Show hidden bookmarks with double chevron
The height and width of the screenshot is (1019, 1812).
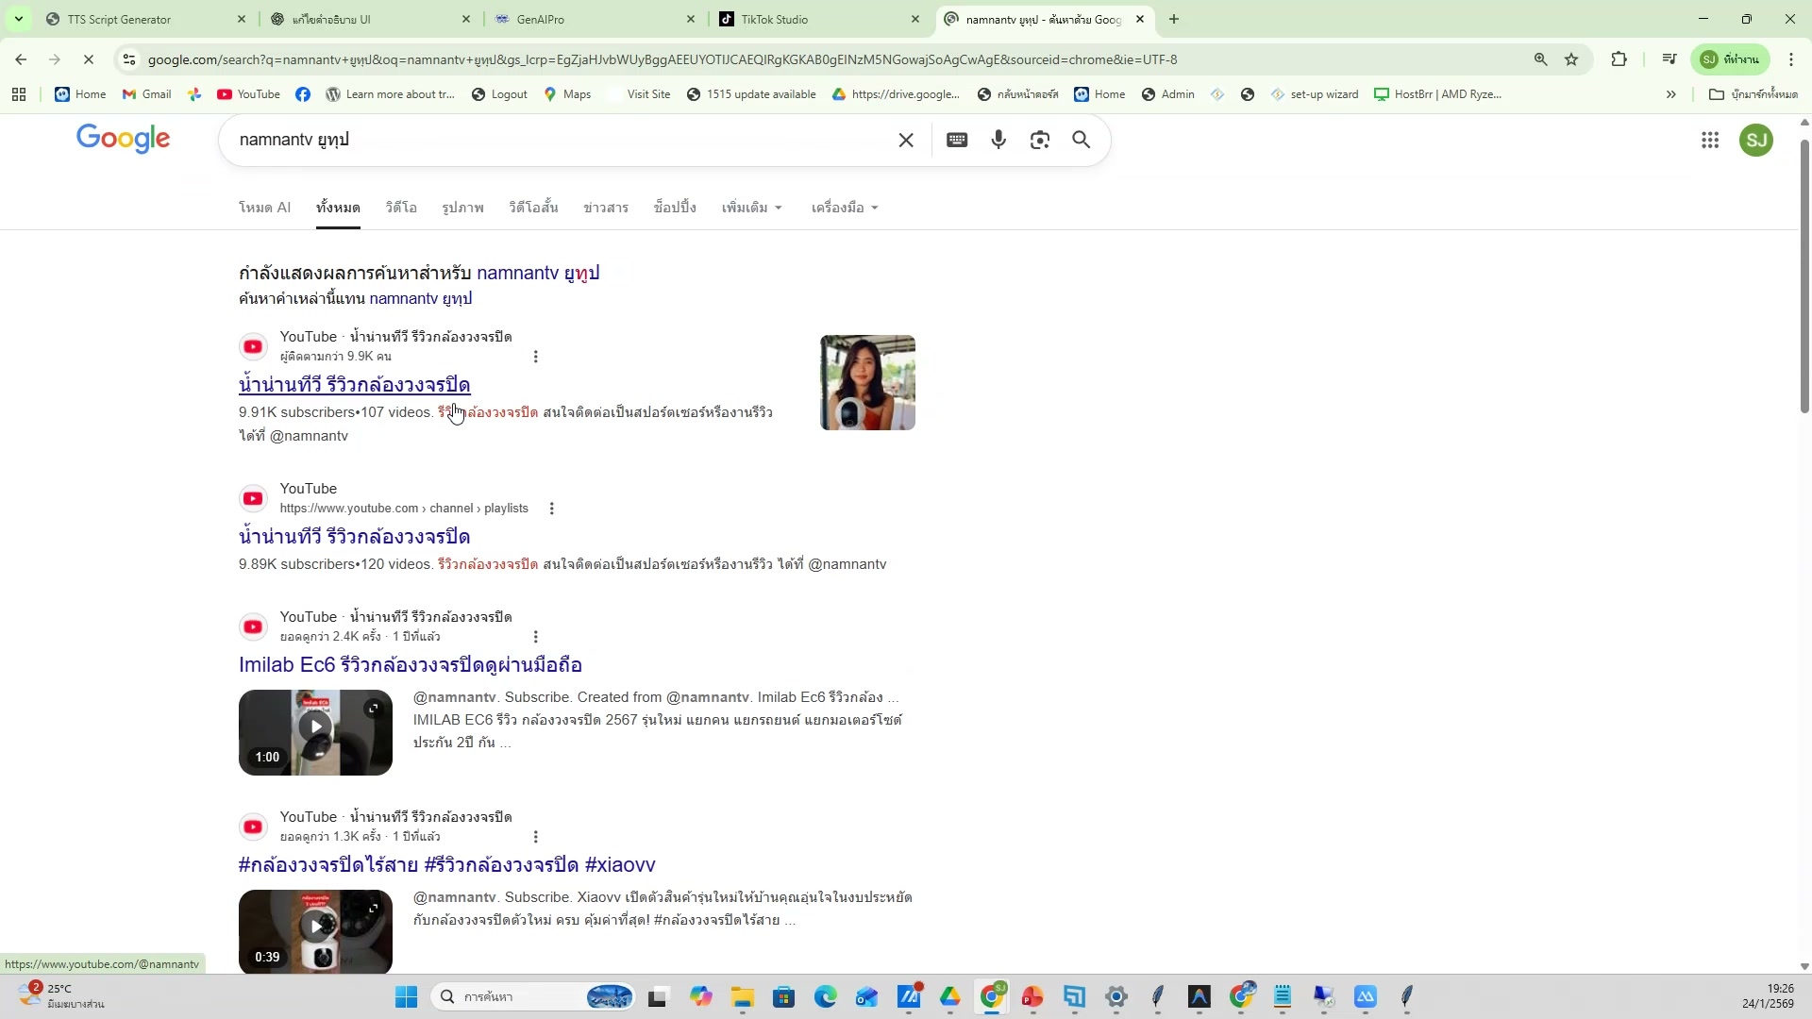coord(1671,94)
